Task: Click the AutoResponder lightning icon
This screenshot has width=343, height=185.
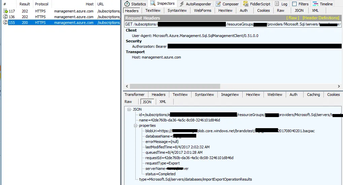Action: click(182, 4)
